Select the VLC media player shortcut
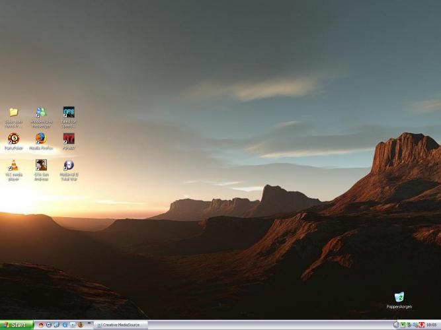Viewport: 441px width, 330px height. (x=13, y=166)
